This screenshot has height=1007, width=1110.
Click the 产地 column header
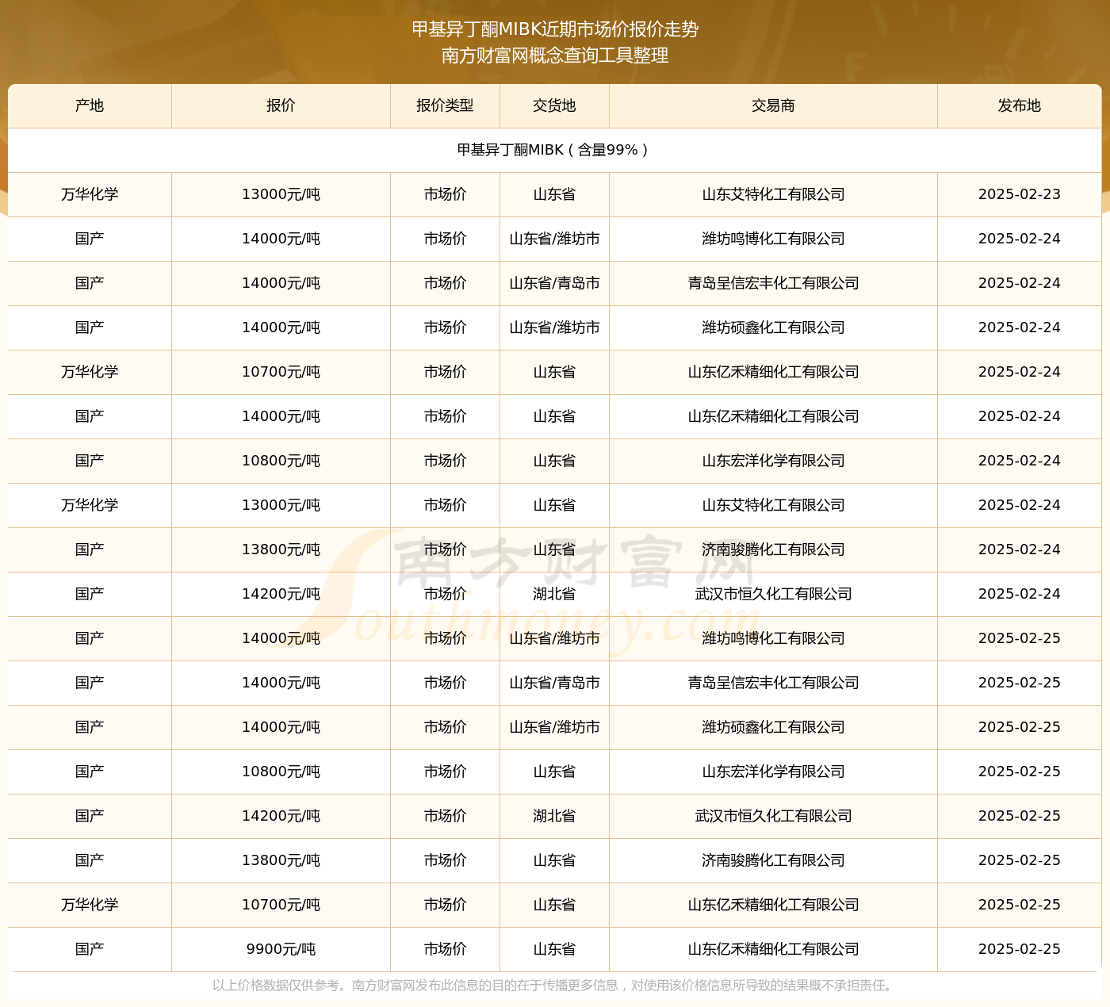(90, 105)
